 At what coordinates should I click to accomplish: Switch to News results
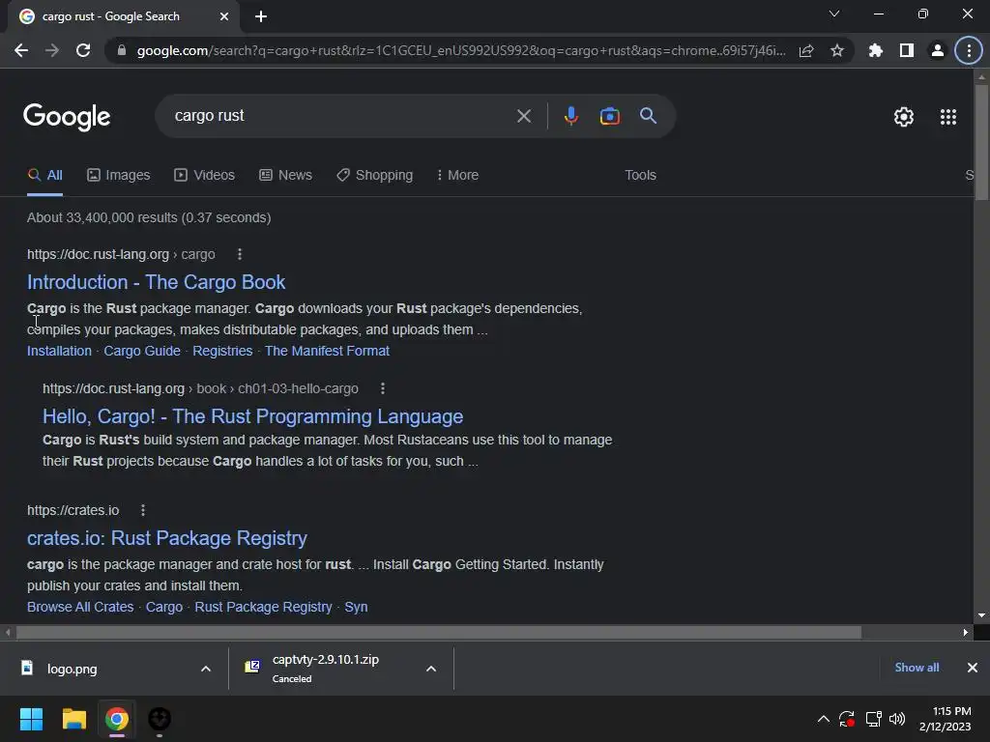click(286, 176)
